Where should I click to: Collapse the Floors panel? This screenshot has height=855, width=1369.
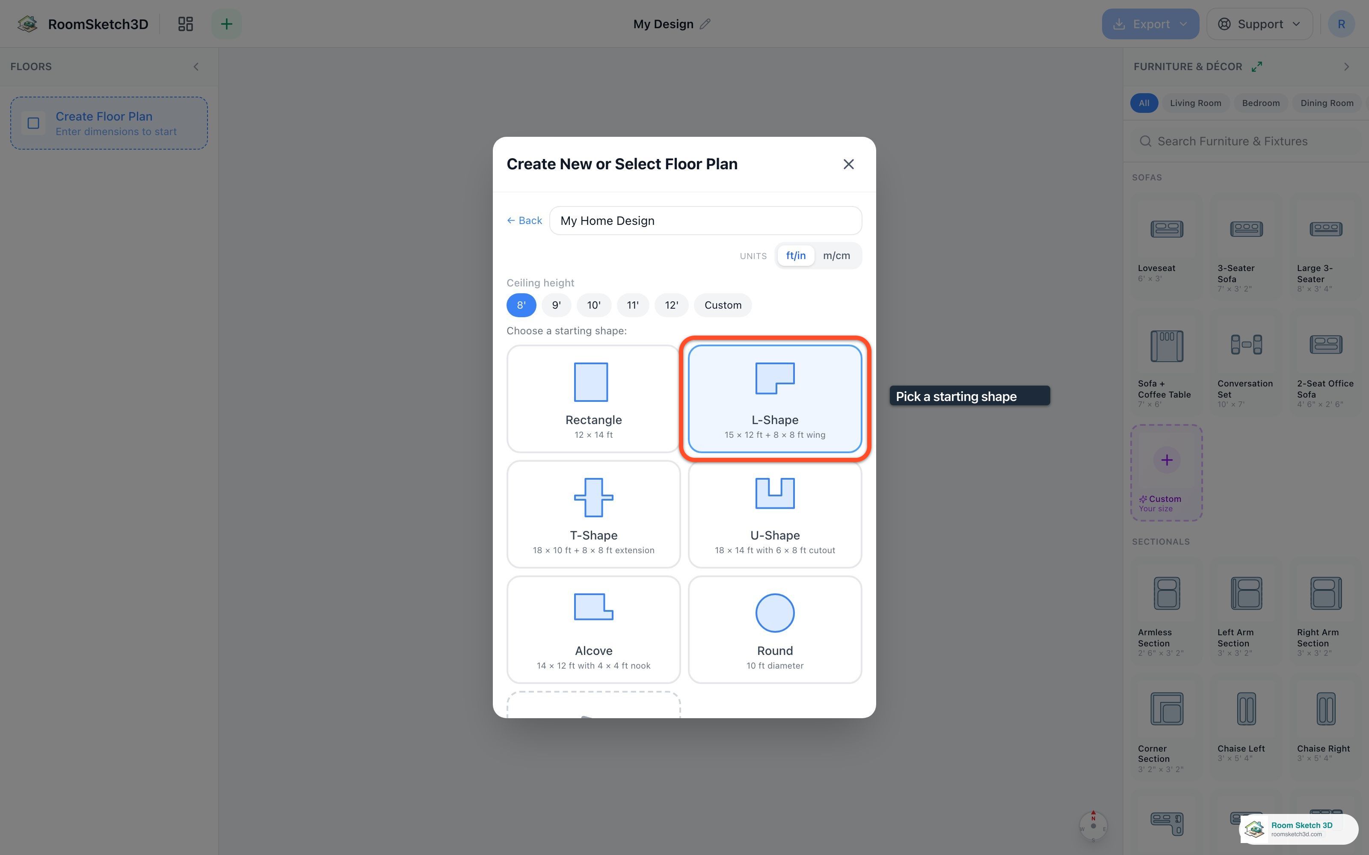196,67
